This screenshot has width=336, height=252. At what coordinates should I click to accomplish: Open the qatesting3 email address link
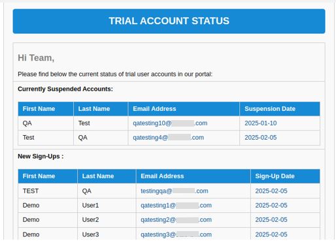pyautogui.click(x=176, y=234)
